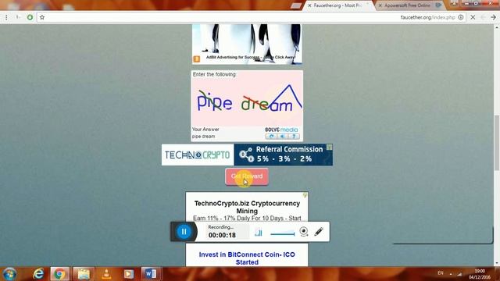Click the audio level bars icon in recorder
The width and height of the screenshot is (500, 281).
259,233
